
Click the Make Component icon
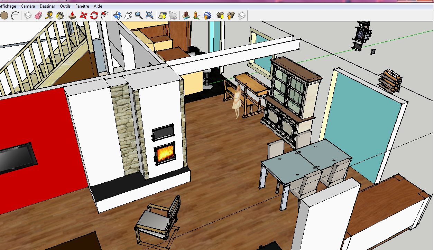pyautogui.click(x=28, y=16)
